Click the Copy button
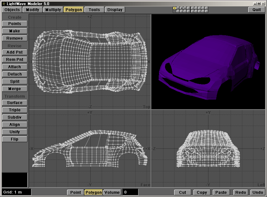The height and width of the screenshot is (197, 267). click(202, 192)
